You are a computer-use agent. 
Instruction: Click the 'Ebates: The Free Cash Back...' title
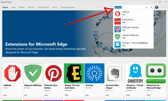point(72,87)
